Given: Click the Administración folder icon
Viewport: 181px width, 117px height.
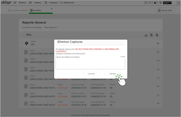Looking at the screenshot, I should coord(61,2).
